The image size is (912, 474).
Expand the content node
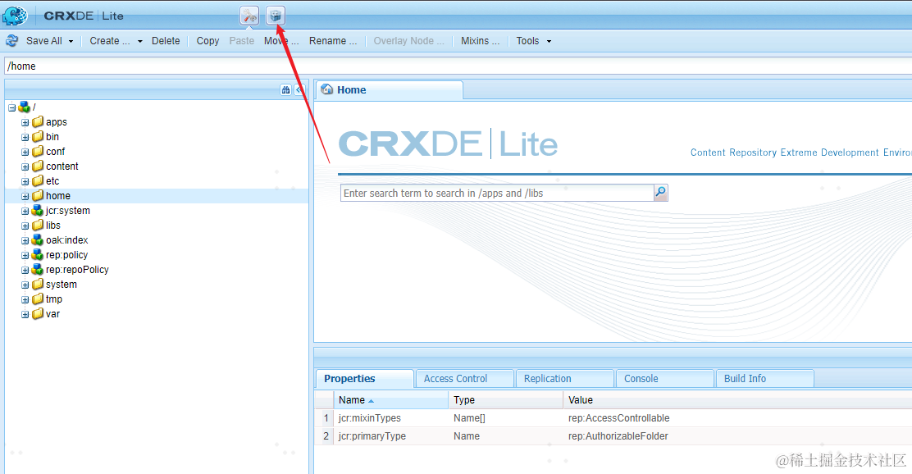coord(25,167)
